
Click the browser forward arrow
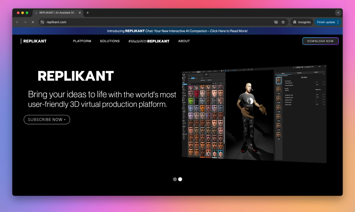[25, 22]
